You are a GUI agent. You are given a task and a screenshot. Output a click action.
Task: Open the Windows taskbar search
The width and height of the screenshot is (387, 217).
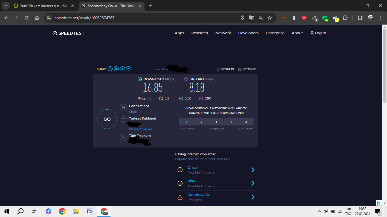click(x=20, y=211)
